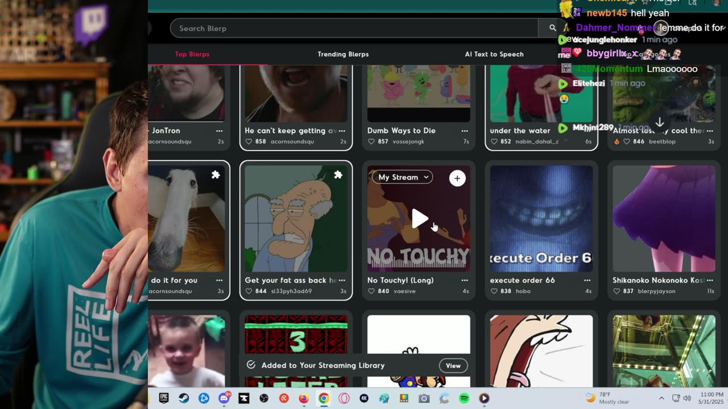Open creator beetblop's profile link
This screenshot has height=409, width=728.
[x=662, y=141]
